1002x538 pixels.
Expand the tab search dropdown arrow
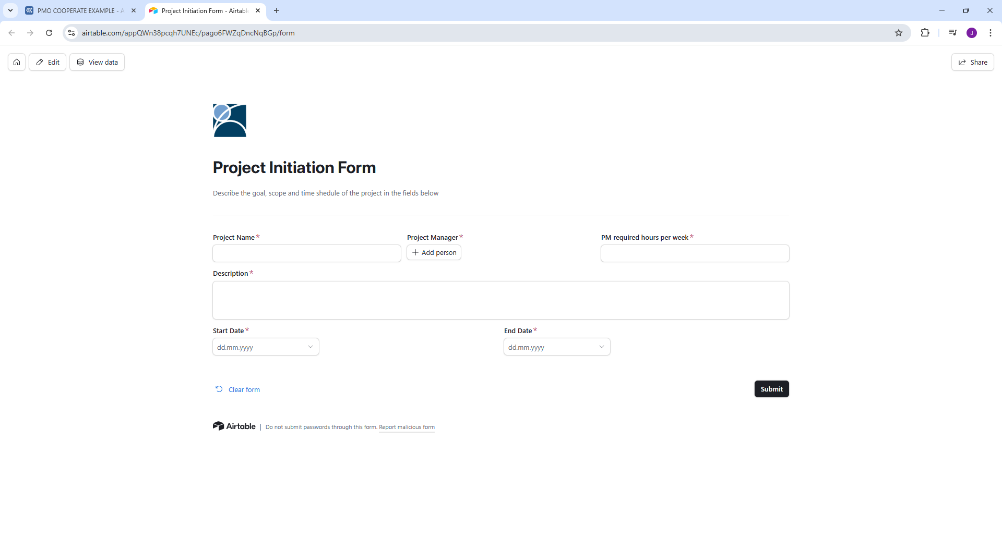pyautogui.click(x=10, y=10)
